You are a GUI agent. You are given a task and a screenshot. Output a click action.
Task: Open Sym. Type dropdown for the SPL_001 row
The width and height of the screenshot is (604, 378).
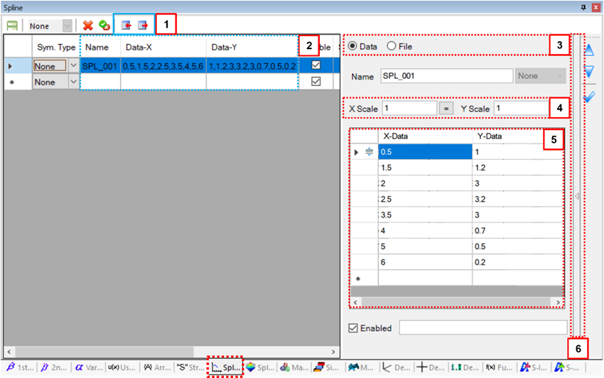click(x=73, y=66)
